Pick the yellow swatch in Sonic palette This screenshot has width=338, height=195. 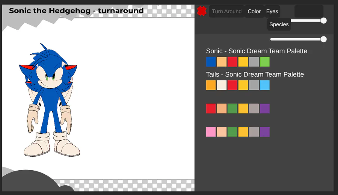tap(243, 62)
